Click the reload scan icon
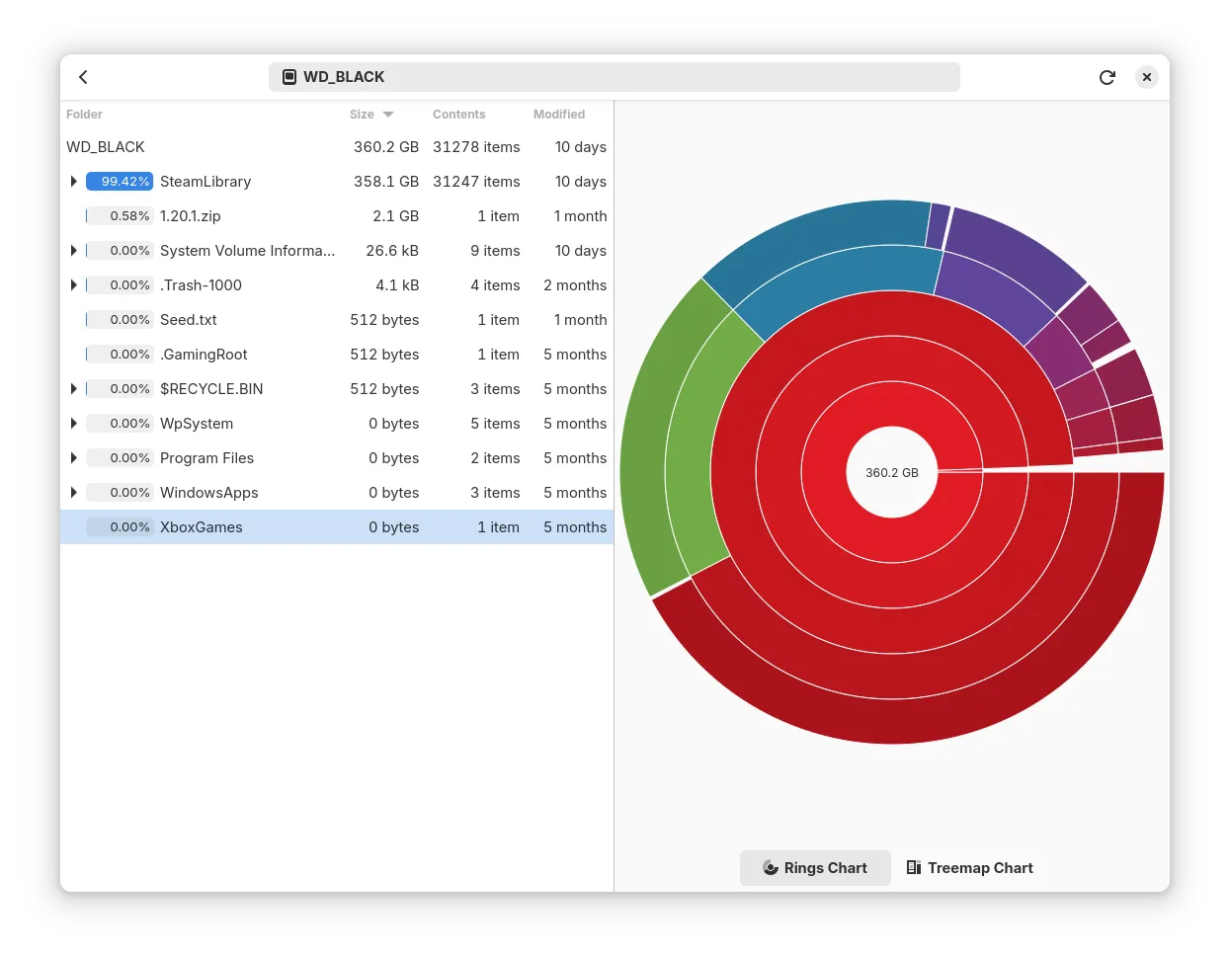The height and width of the screenshot is (958, 1230). pos(1107,77)
